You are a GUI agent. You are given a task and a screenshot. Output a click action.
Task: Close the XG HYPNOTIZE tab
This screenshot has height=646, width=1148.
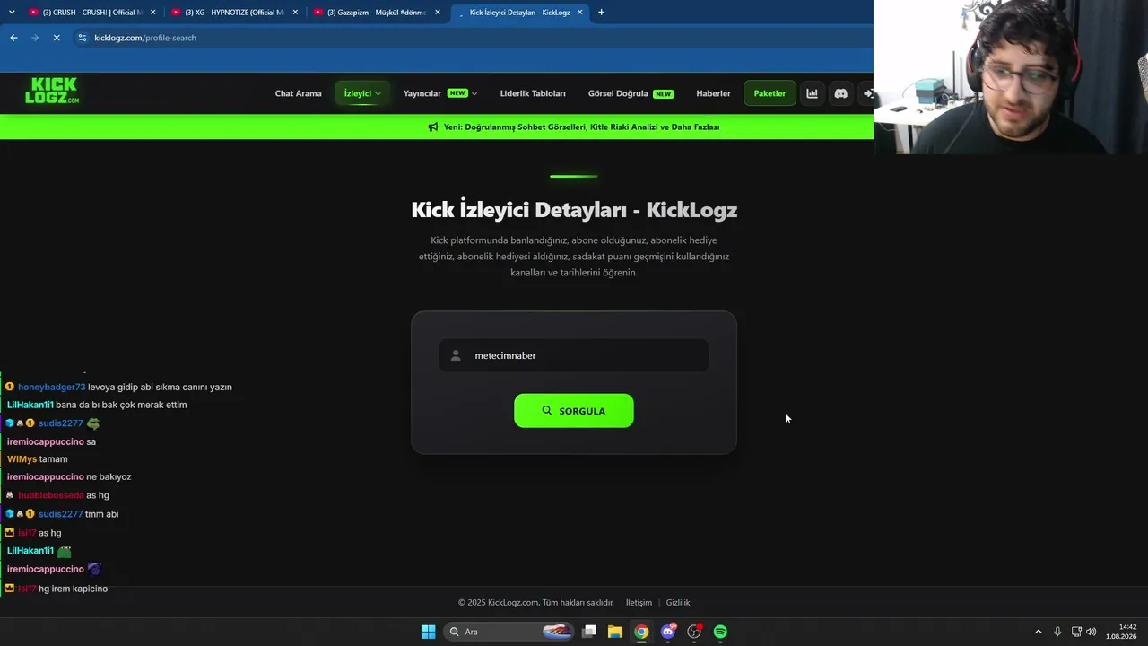[295, 13]
